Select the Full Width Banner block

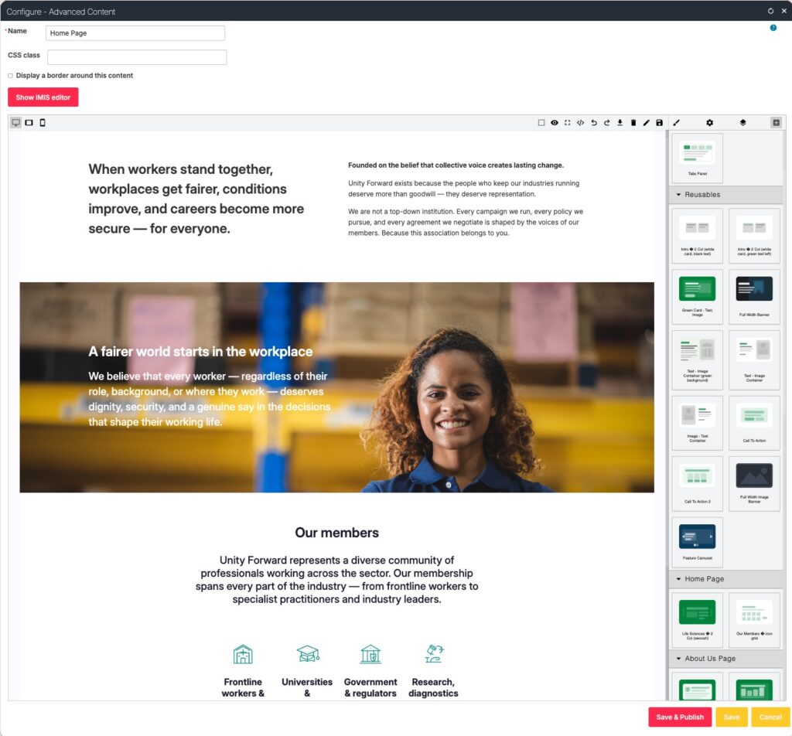[754, 296]
